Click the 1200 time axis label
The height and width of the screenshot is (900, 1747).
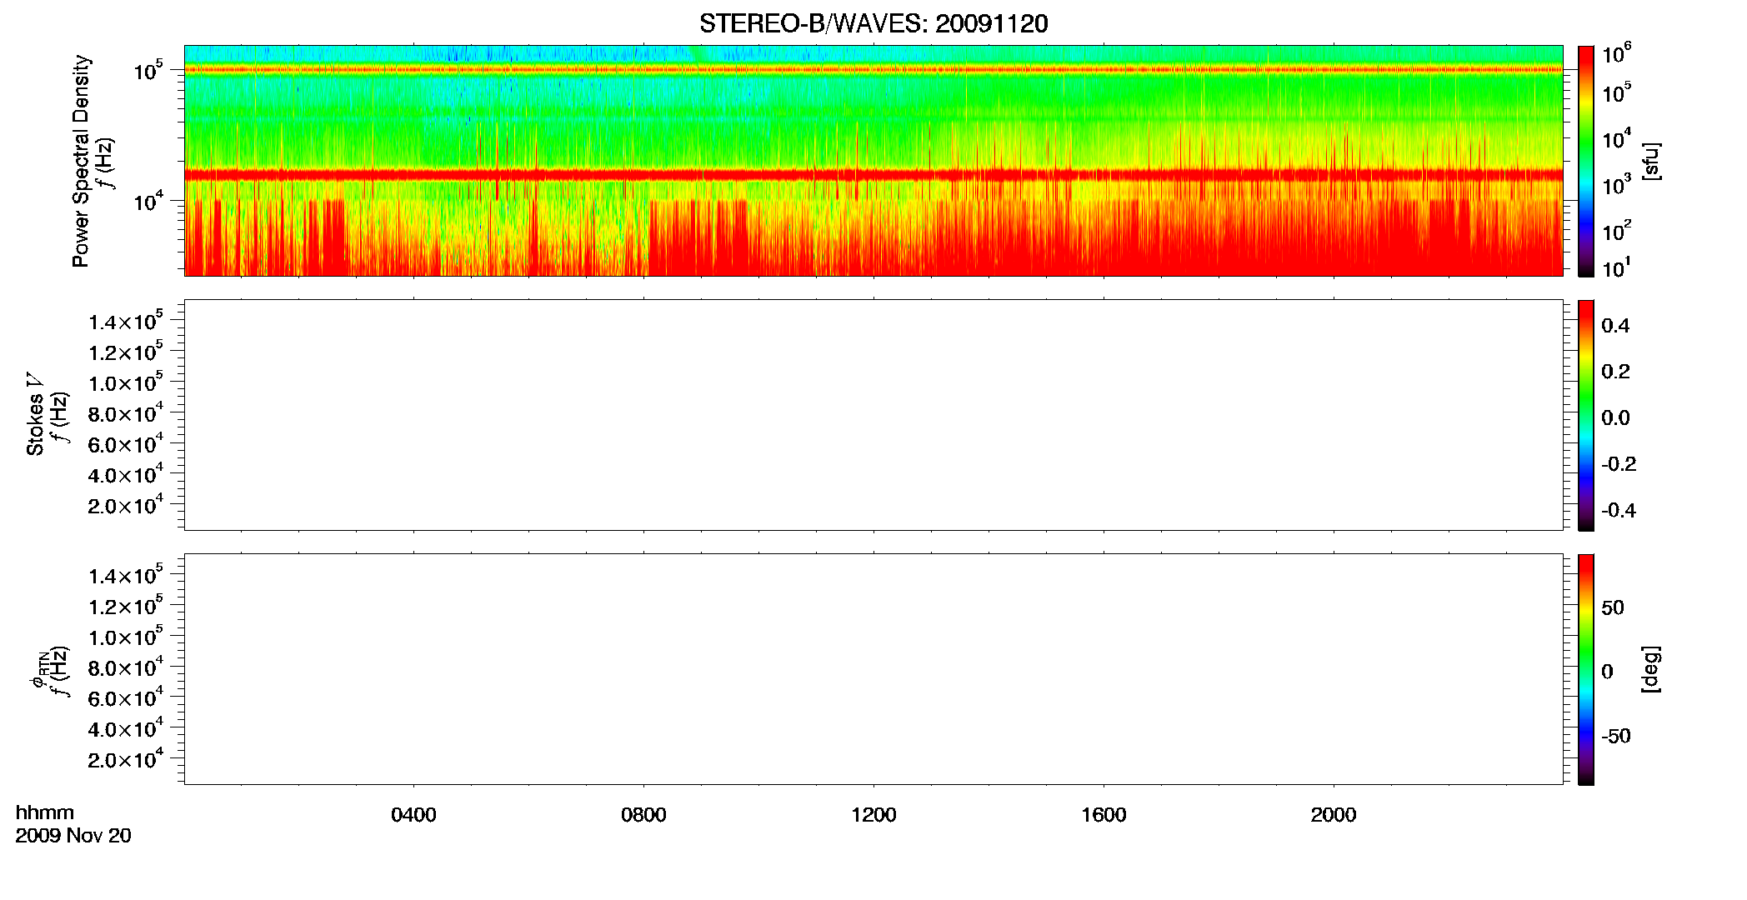click(873, 815)
